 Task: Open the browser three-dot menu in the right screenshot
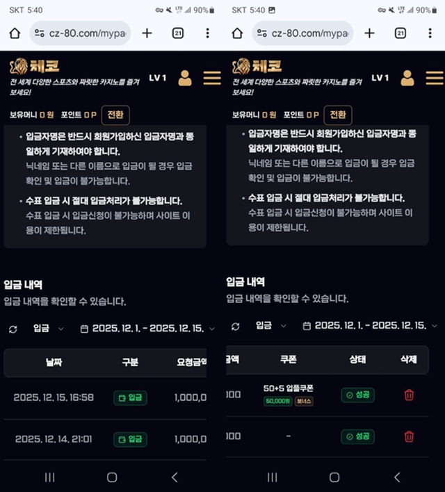click(x=430, y=33)
